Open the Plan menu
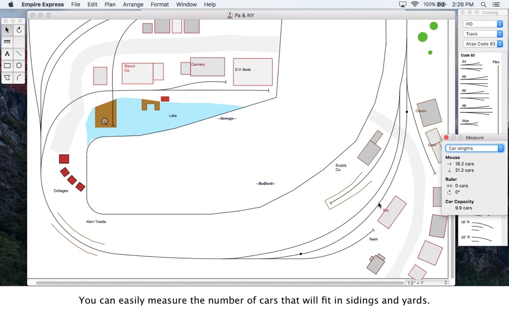Screen dimensions: 509x318 point(110,4)
